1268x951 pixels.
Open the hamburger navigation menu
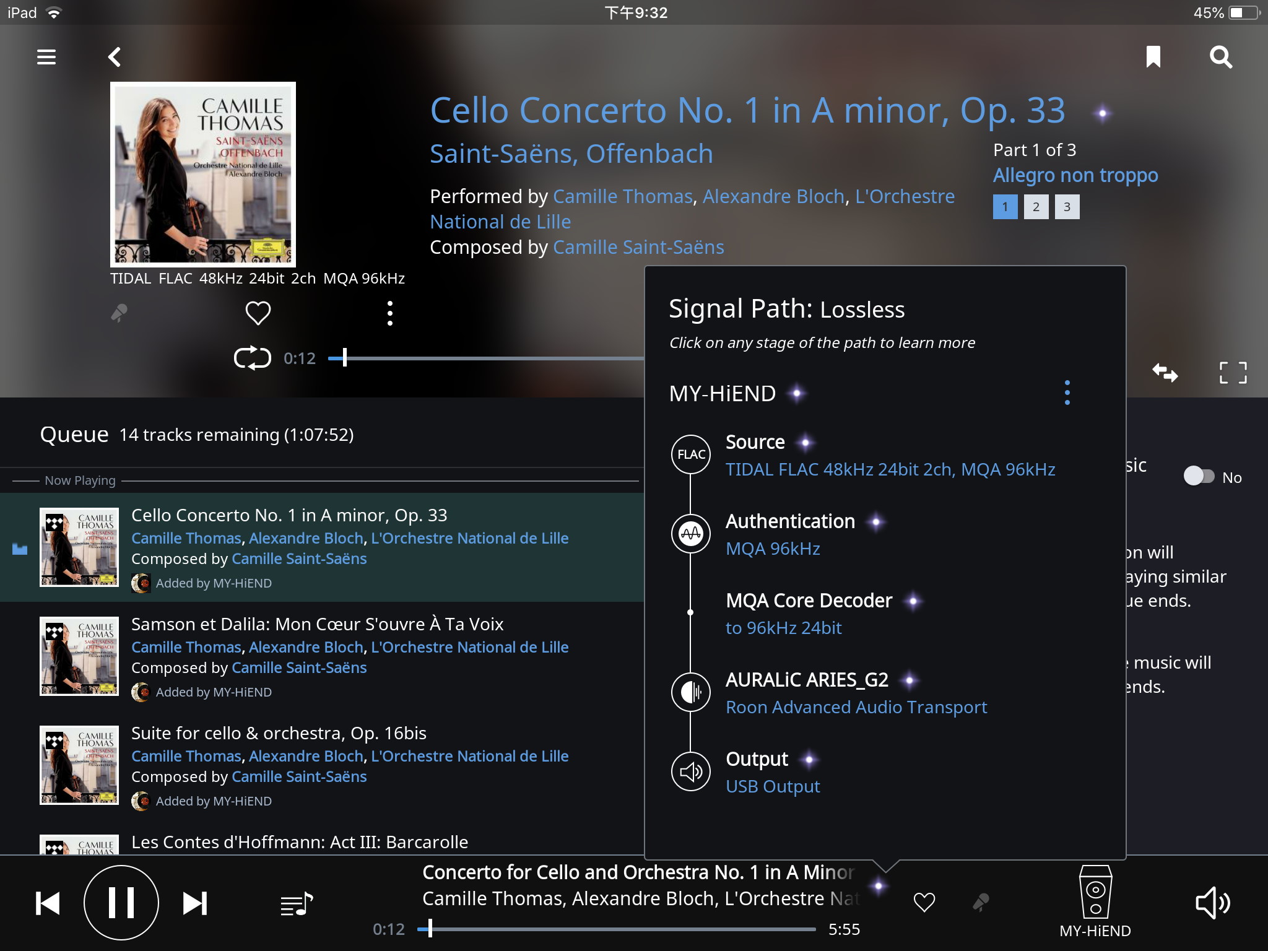[46, 57]
